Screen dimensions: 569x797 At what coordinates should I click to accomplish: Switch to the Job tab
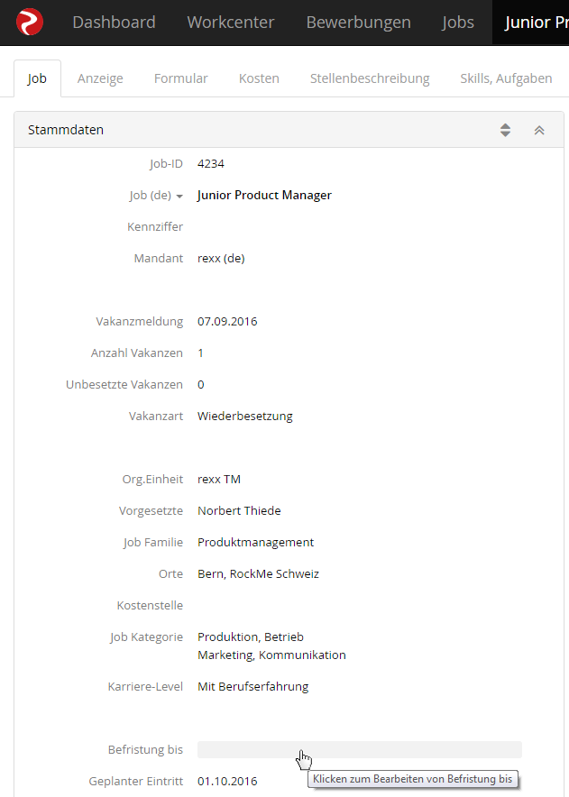point(37,78)
